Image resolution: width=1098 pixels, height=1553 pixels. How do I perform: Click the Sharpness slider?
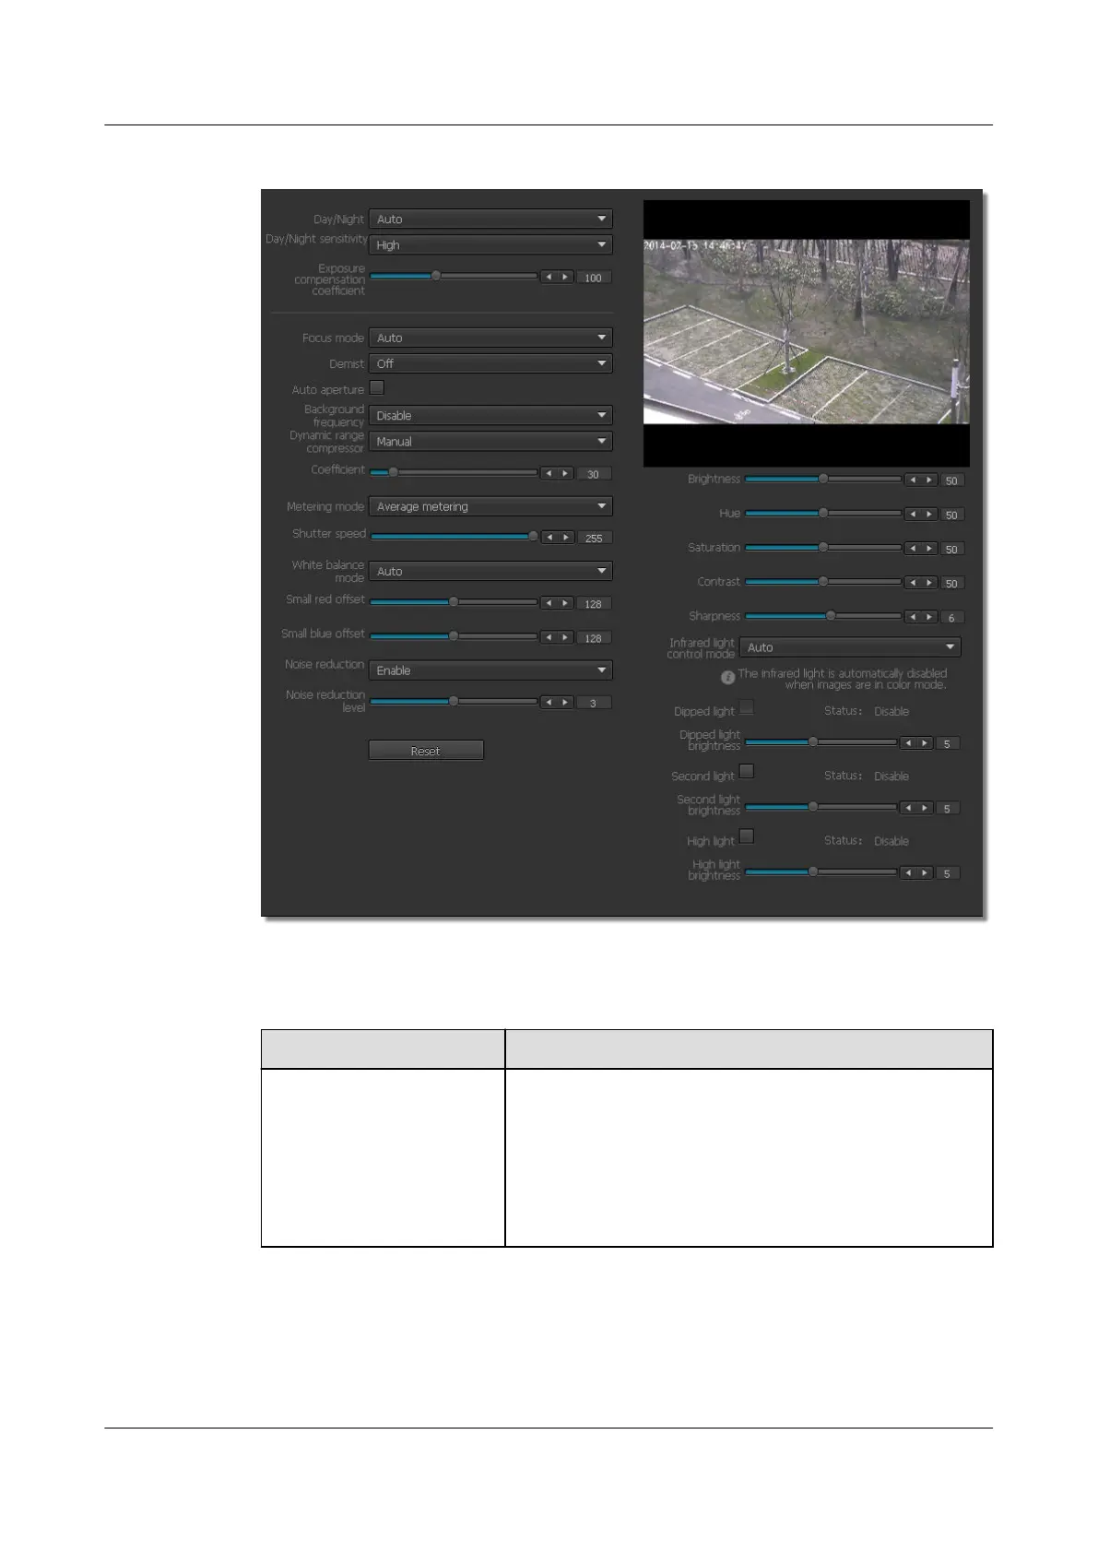823,615
